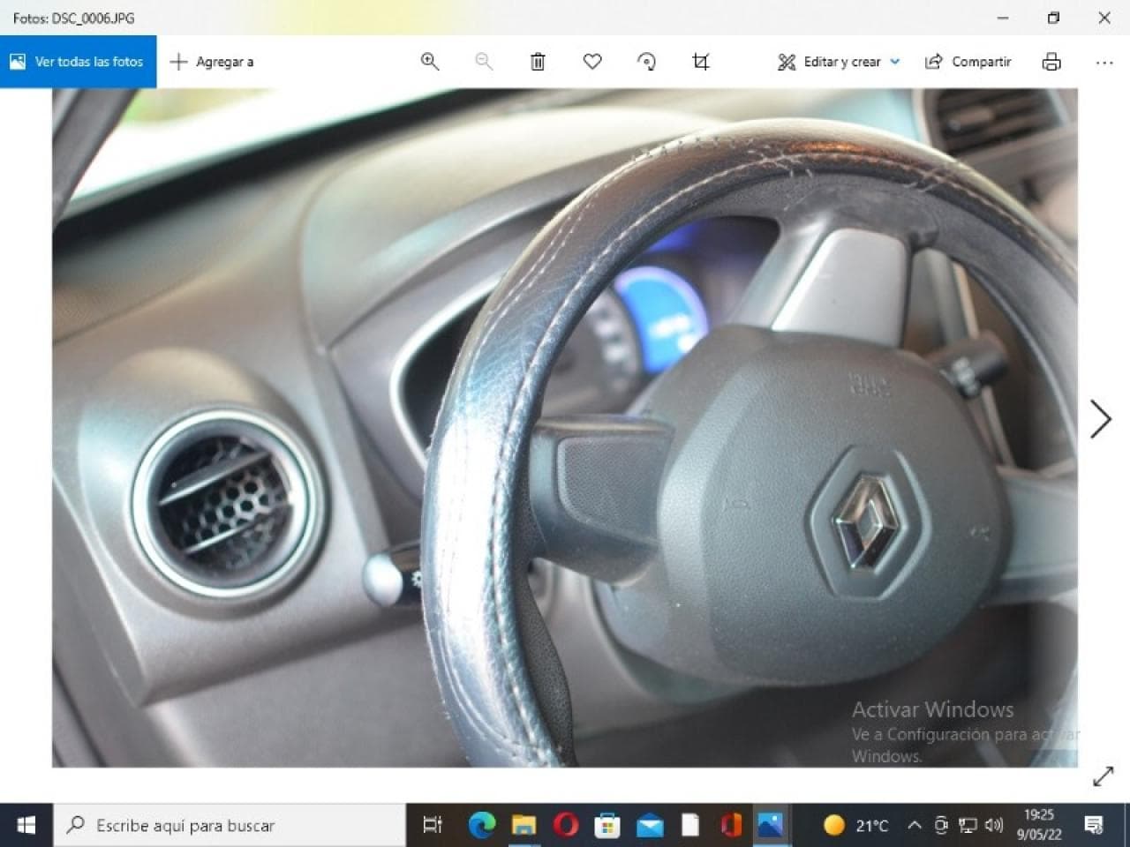Screen dimensions: 1130x847
Task: Open Microsoft Edge from taskbar
Action: pos(481,826)
